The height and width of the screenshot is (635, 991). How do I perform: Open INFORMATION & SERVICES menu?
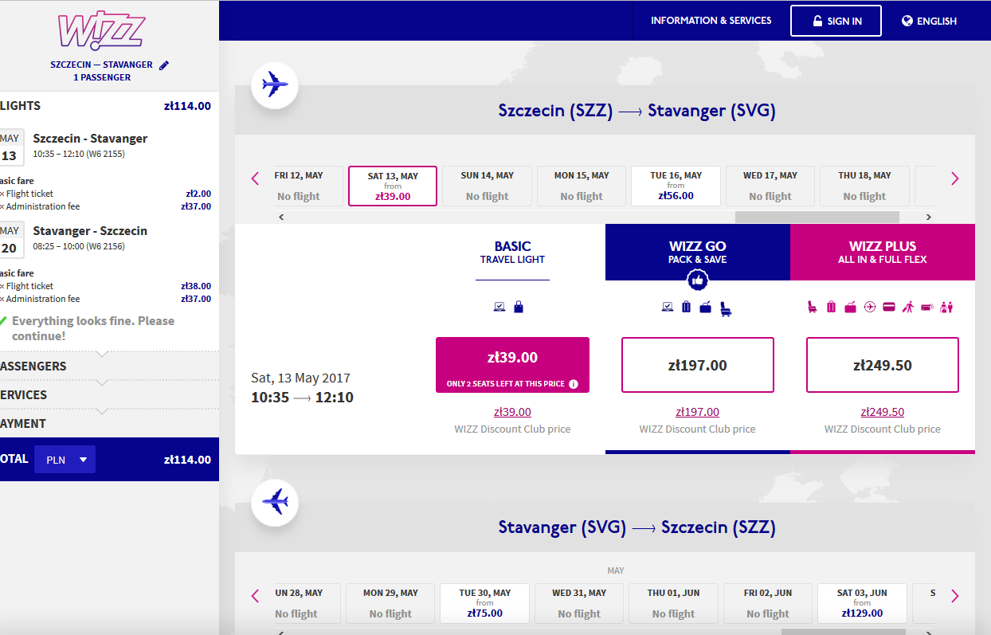point(711,21)
